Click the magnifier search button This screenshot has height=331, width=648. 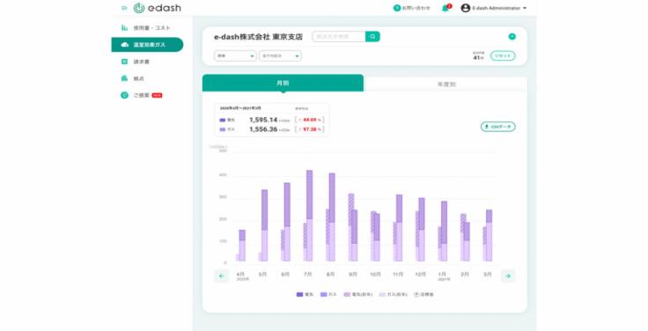[372, 36]
